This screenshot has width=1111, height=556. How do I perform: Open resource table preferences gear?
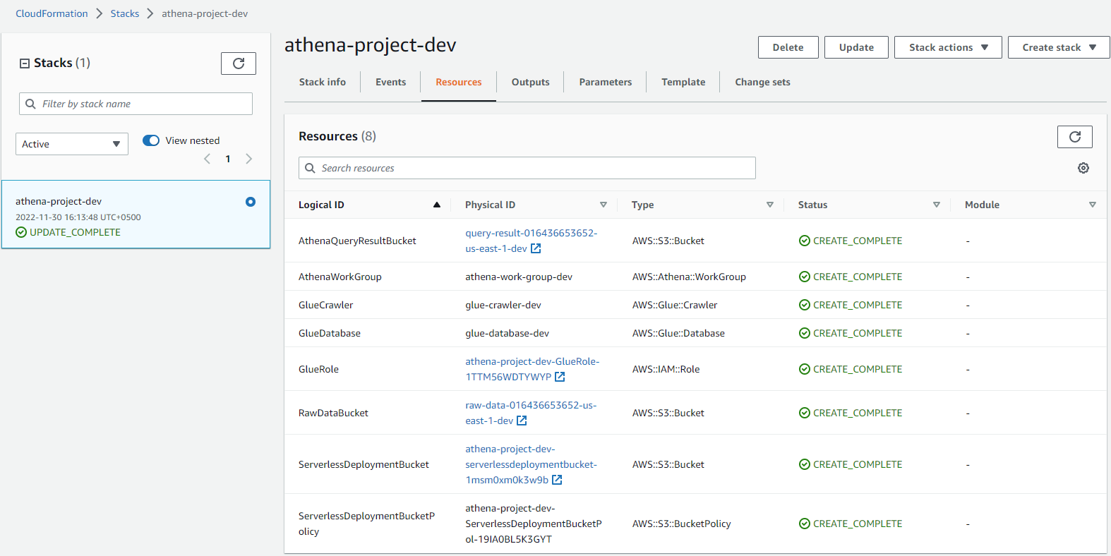click(1083, 168)
